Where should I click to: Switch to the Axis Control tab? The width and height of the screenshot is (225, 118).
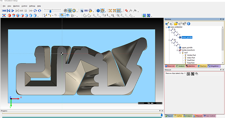pos(210,115)
